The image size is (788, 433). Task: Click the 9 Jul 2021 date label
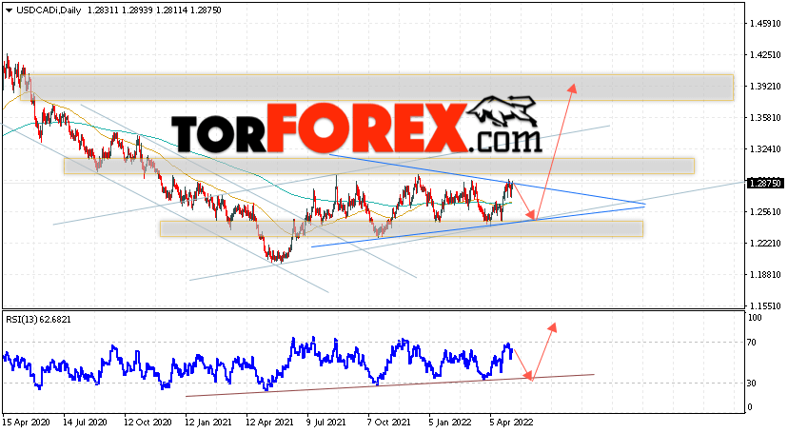326,423
